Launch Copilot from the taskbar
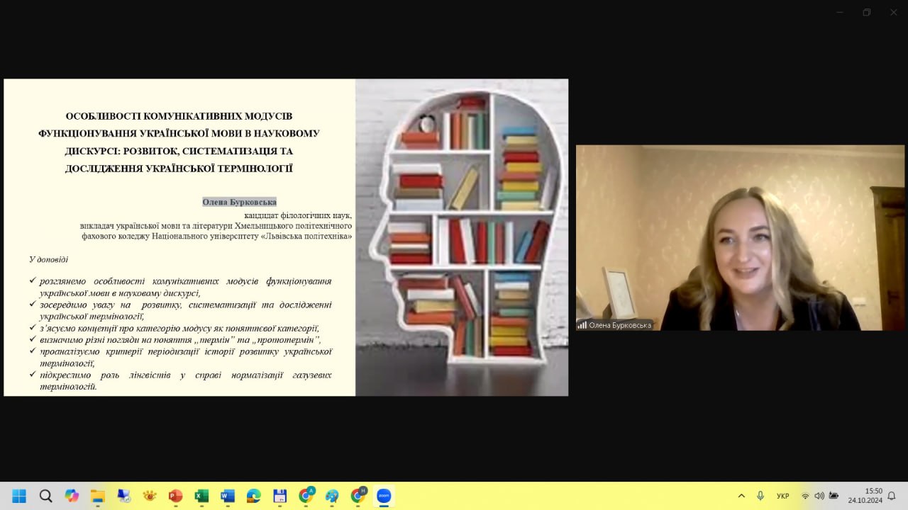The width and height of the screenshot is (908, 510). click(72, 496)
